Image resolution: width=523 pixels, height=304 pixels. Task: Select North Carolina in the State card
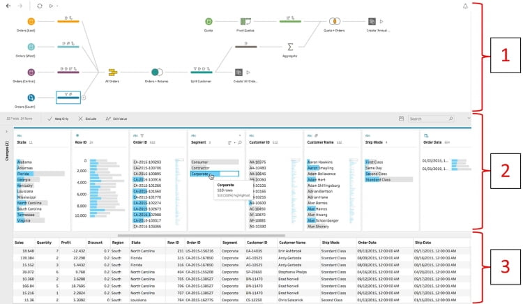[x=32, y=203]
